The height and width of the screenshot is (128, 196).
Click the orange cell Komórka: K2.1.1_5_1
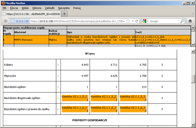(75, 98)
